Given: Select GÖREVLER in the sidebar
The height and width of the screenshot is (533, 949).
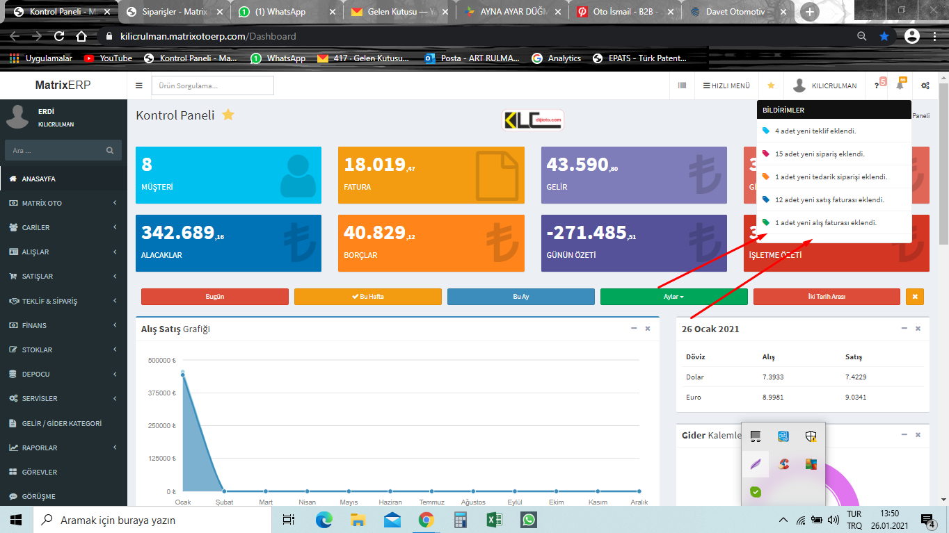Looking at the screenshot, I should coord(39,472).
